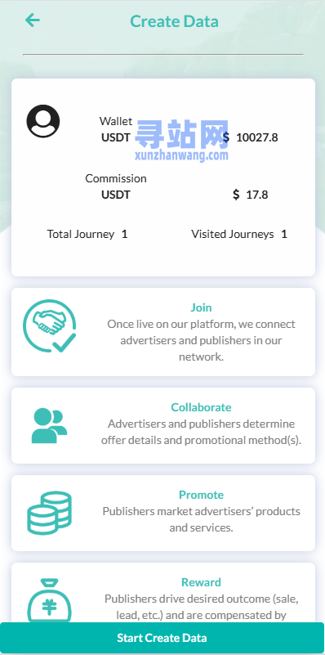Select the Create Data page title
Screen dimensions: 325x655
coord(174,21)
